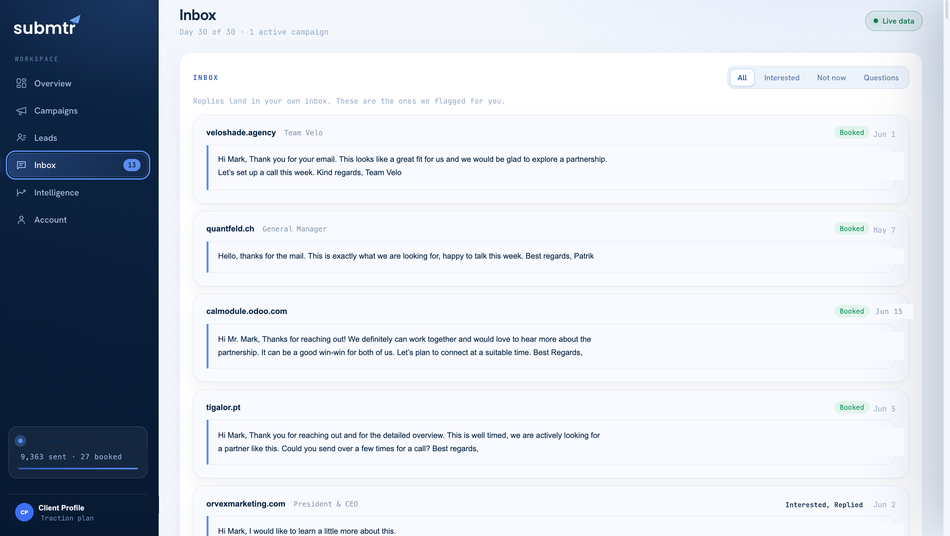Viewport: 950px width, 536px height.
Task: Click Booked badge on veloshade.agency
Action: pos(852,132)
